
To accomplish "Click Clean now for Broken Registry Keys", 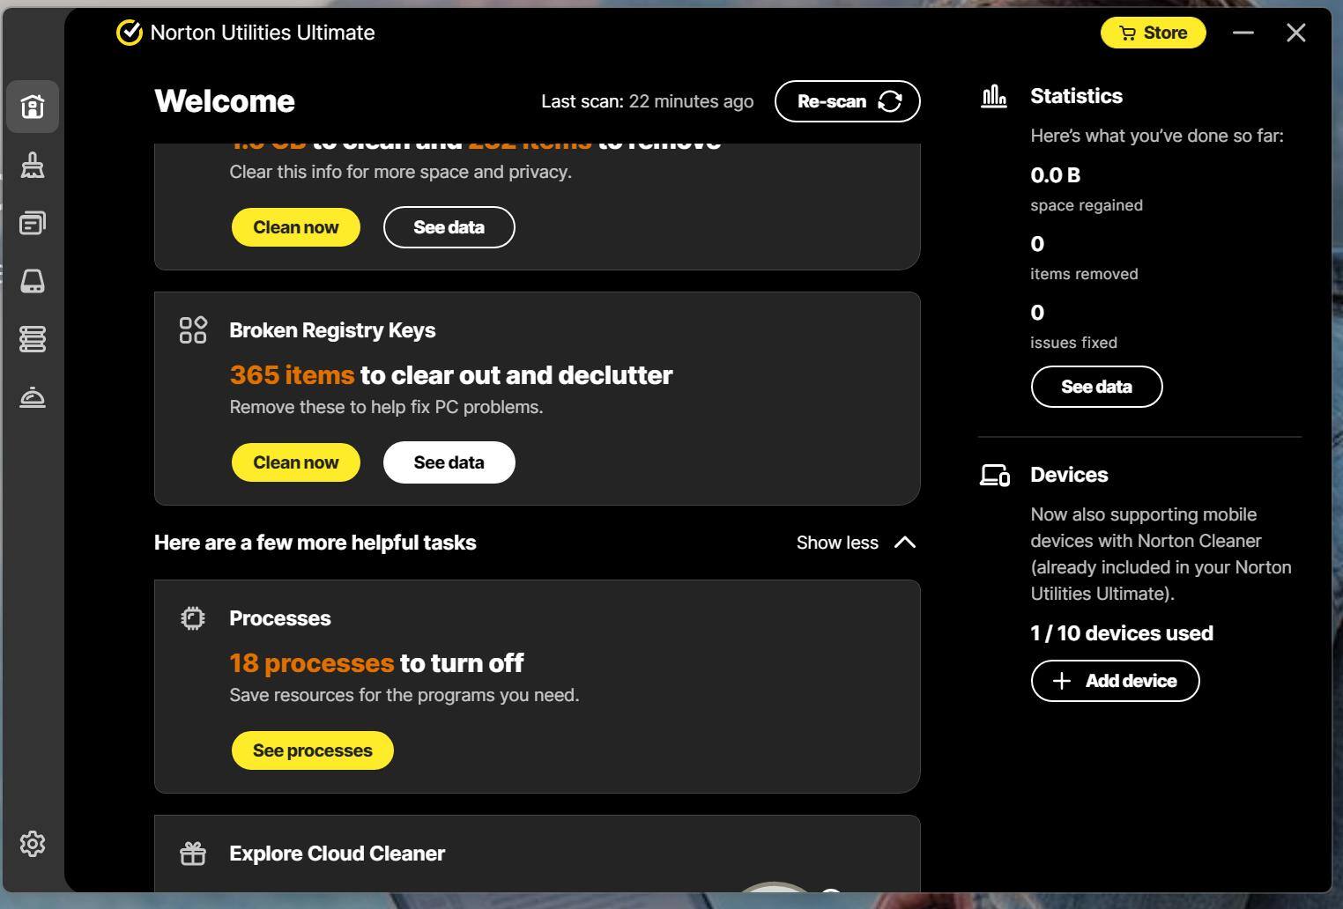I will 296,462.
